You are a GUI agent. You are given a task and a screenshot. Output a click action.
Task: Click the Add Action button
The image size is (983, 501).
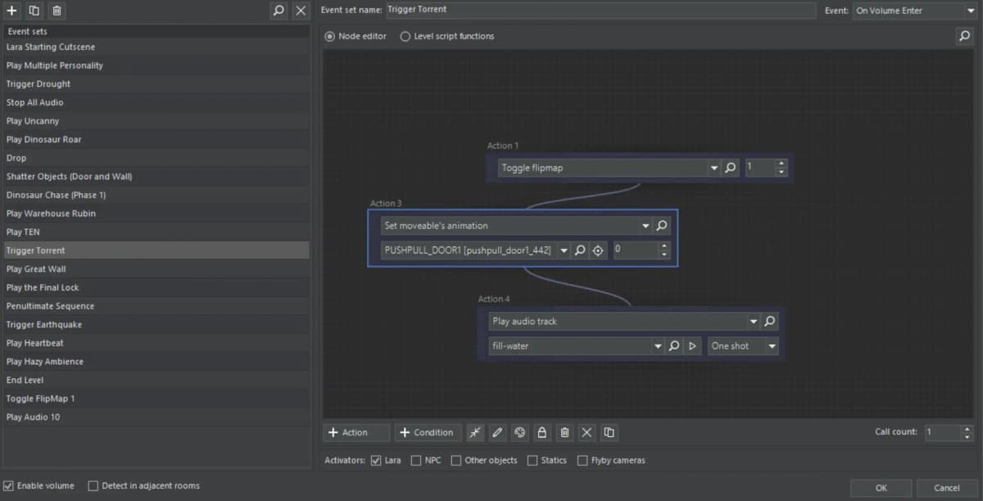[356, 432]
